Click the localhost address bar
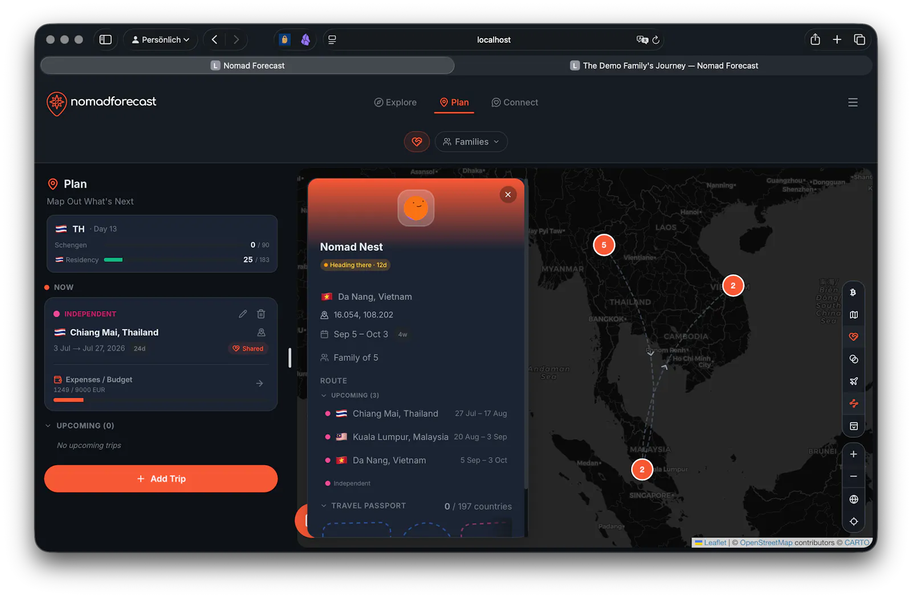The height and width of the screenshot is (598, 912). [494, 40]
